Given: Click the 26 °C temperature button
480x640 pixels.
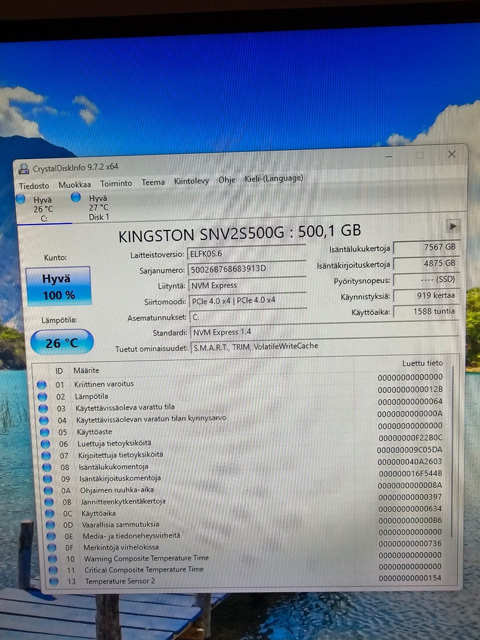Looking at the screenshot, I should pos(62,342).
